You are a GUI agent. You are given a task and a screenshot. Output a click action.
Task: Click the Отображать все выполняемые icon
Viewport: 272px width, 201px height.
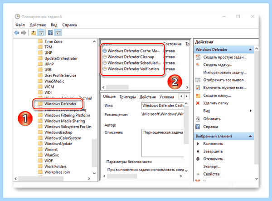click(x=198, y=80)
